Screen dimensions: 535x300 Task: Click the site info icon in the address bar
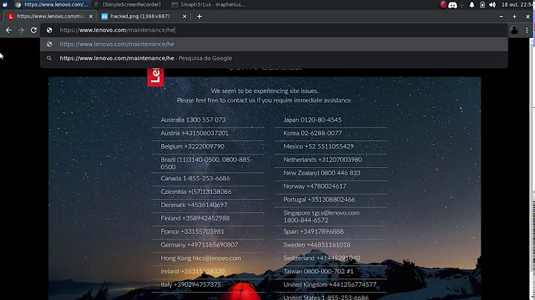[x=50, y=30]
